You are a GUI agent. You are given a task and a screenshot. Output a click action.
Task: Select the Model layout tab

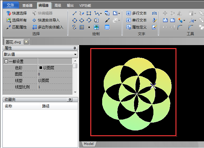tap(89, 144)
